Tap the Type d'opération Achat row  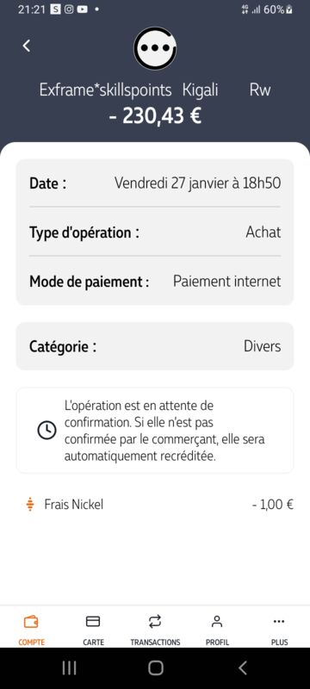[x=155, y=232]
